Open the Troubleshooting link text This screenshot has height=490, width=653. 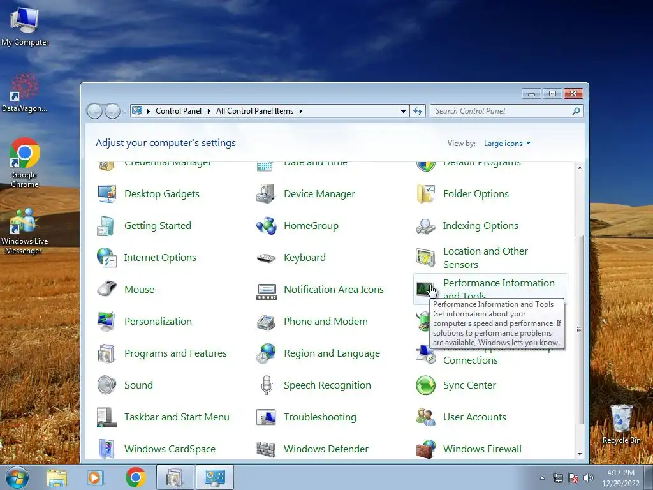(320, 417)
